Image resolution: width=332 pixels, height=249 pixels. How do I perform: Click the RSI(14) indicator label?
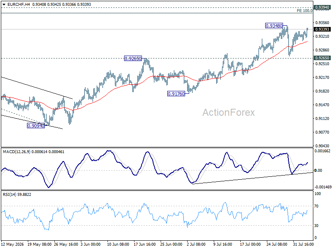coord(10,194)
